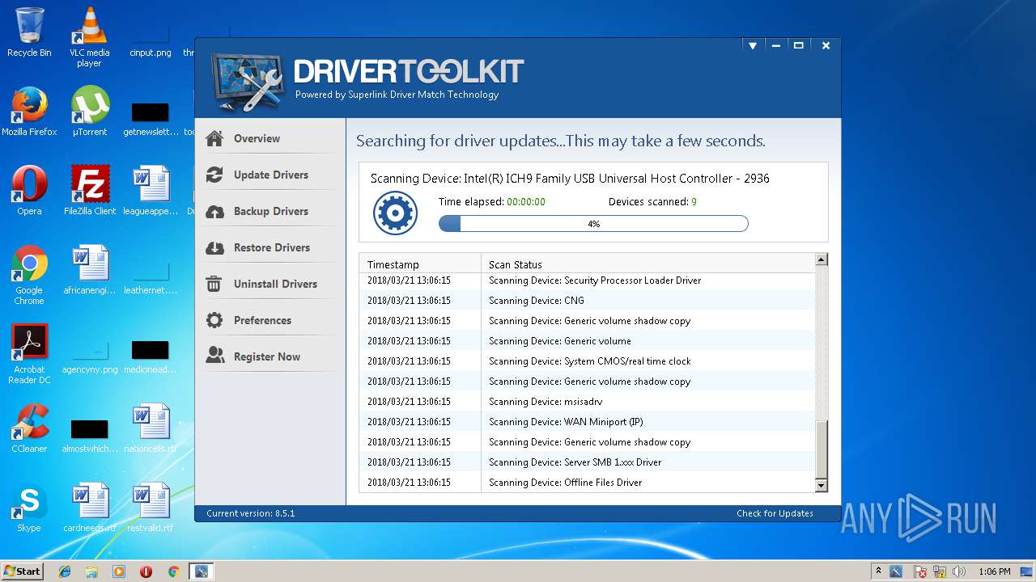The height and width of the screenshot is (582, 1036).
Task: Click the scan log scrollbar thumb
Action: [822, 449]
